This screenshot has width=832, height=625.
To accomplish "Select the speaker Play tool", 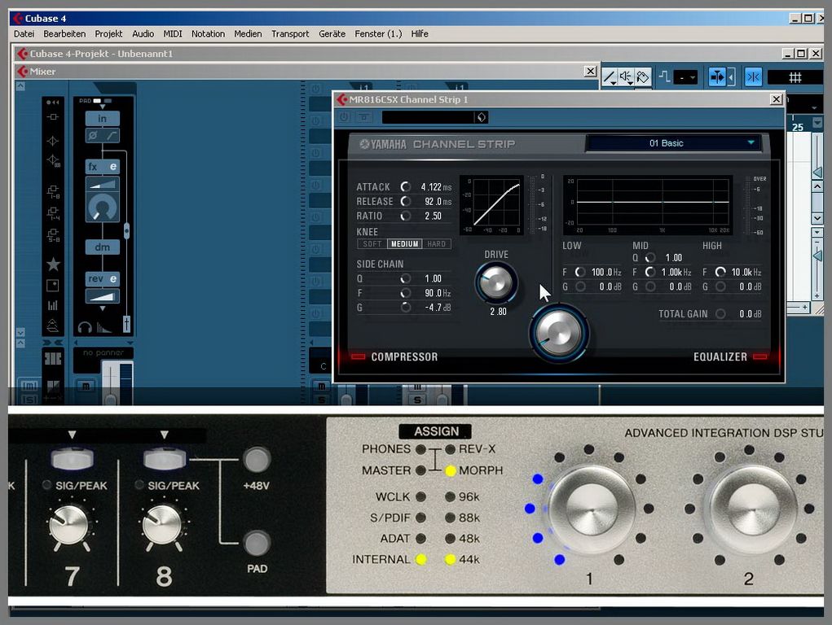I will [x=626, y=77].
